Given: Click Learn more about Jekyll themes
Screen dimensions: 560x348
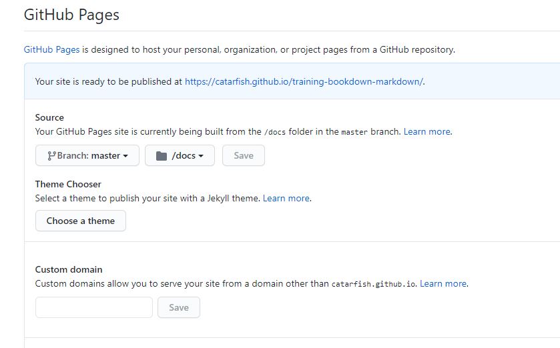Looking at the screenshot, I should click(286, 198).
